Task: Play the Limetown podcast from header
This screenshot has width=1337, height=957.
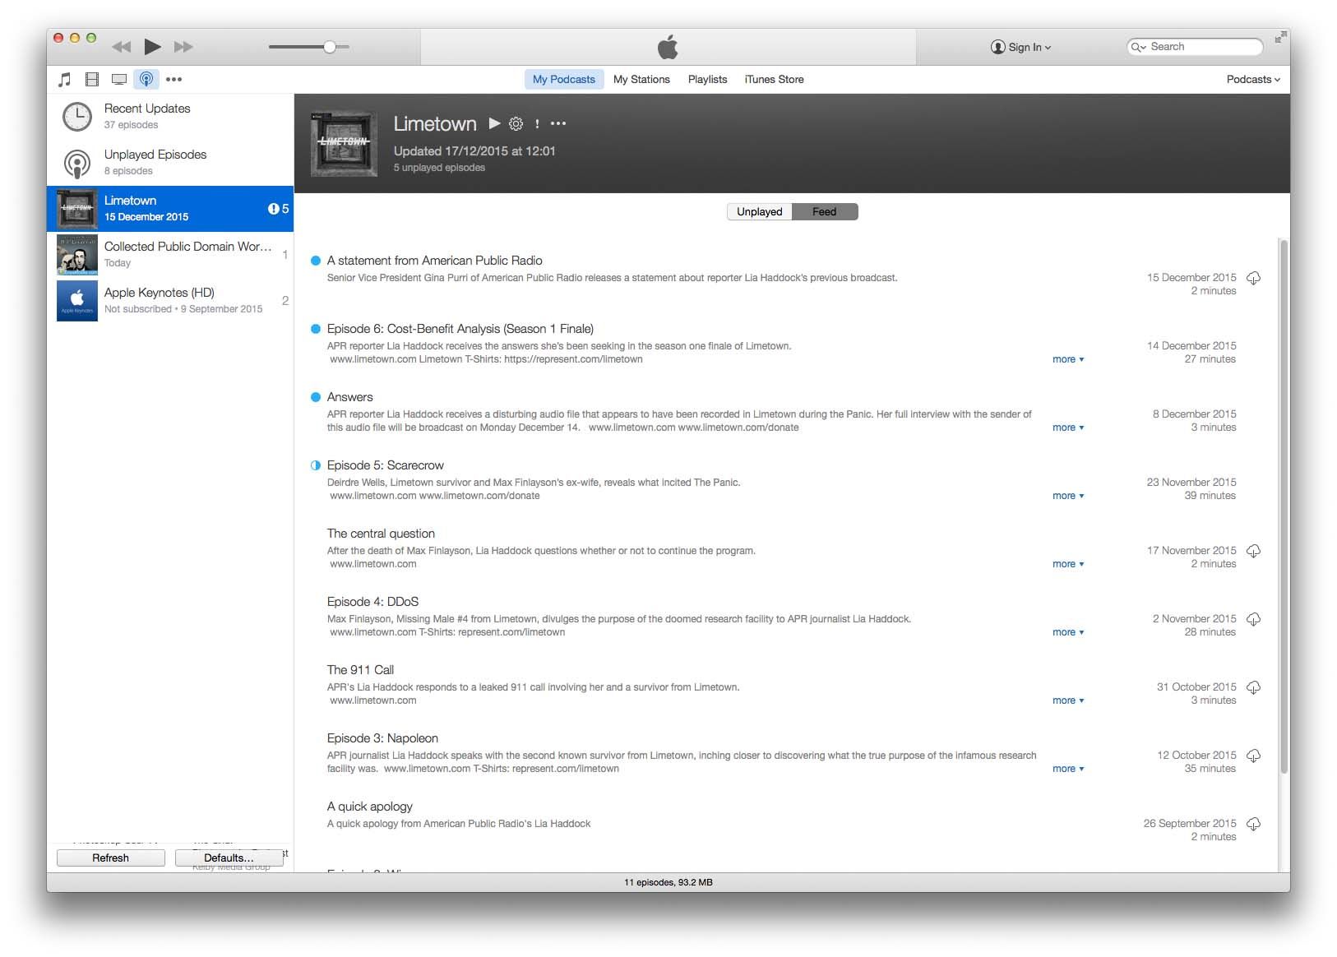Action: pos(494,123)
